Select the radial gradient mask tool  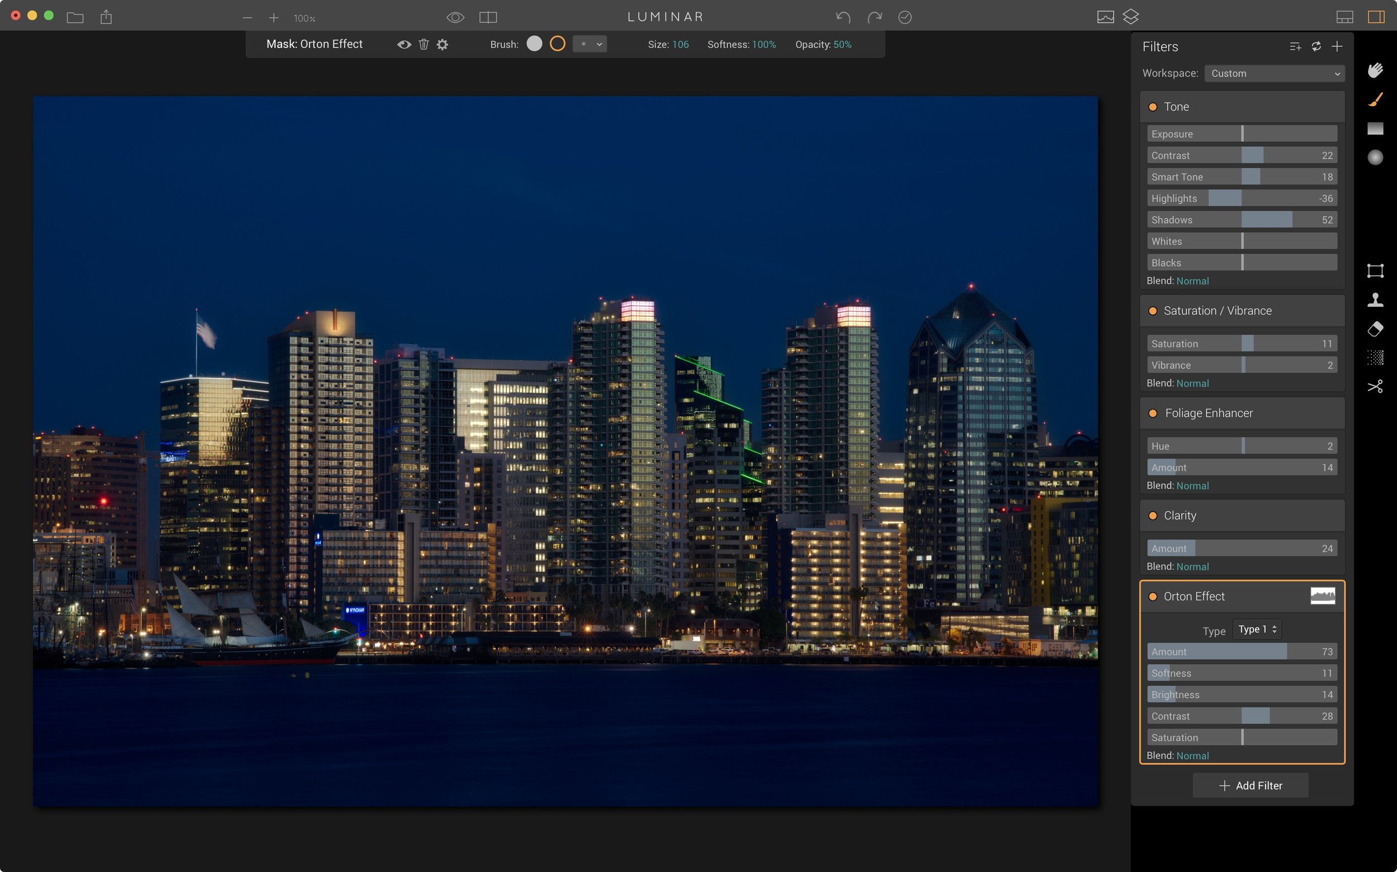click(x=1376, y=157)
